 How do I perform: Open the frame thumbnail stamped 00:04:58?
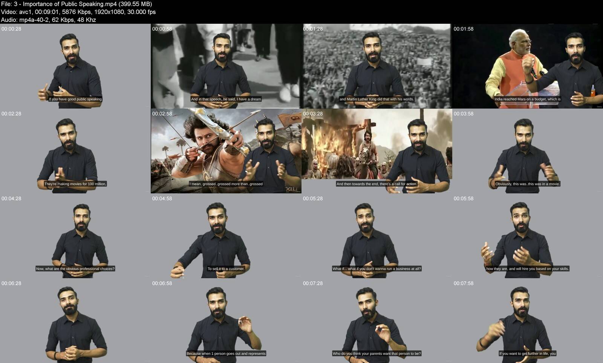click(226, 236)
